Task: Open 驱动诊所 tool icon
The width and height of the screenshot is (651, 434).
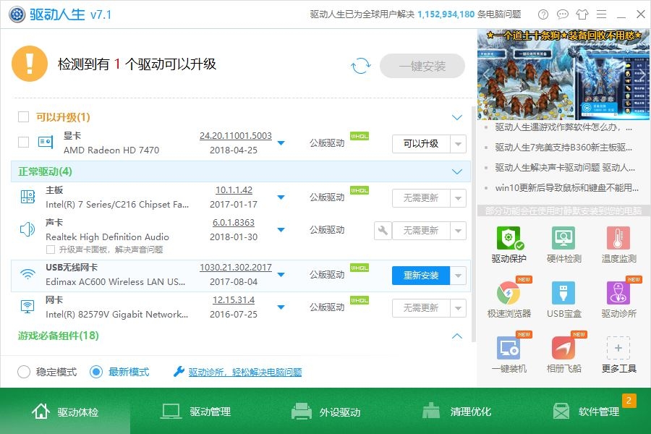Action: pyautogui.click(x=618, y=293)
